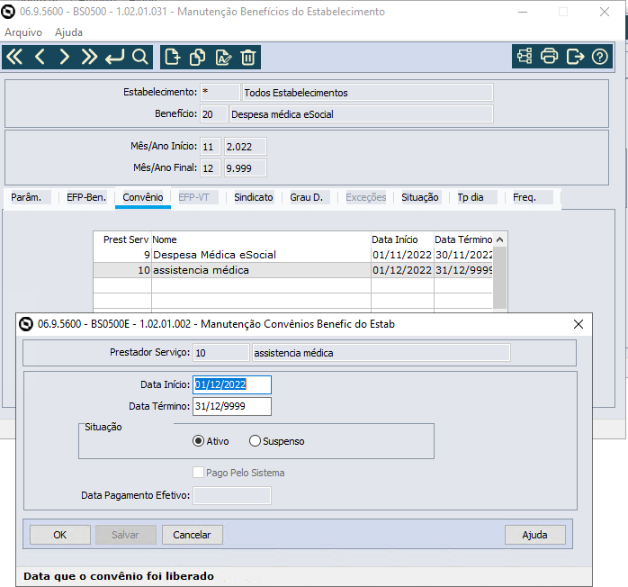Click the Data Término input field
Viewport: 628px width, 587px height.
pyautogui.click(x=232, y=406)
